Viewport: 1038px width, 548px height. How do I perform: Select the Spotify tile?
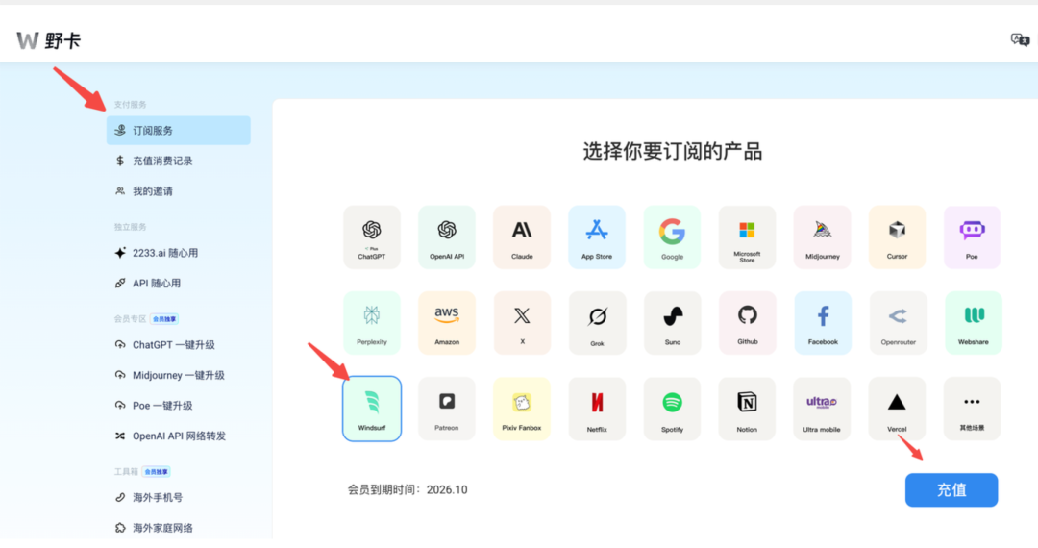672,409
